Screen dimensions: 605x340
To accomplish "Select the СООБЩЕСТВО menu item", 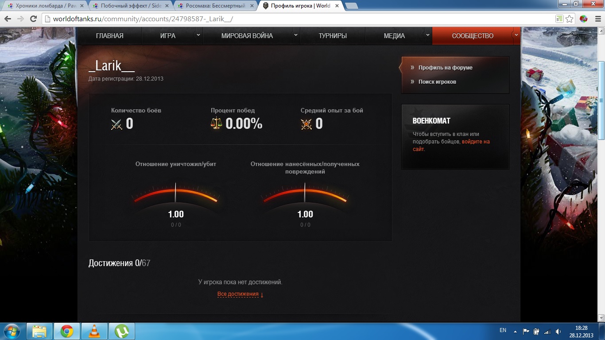I will 473,36.
